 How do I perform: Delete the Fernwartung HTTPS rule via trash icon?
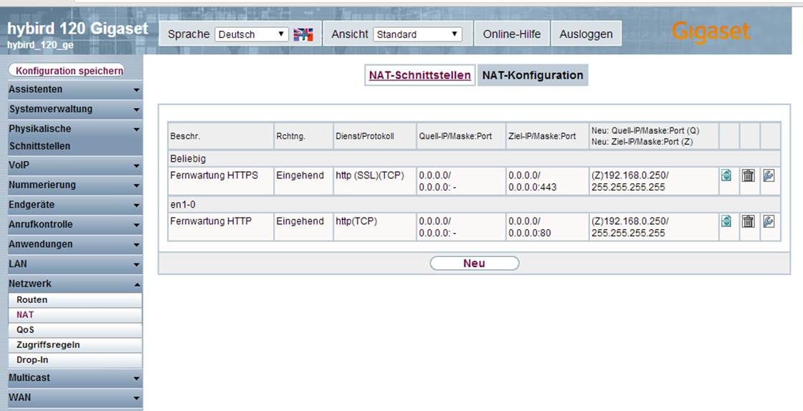point(749,175)
